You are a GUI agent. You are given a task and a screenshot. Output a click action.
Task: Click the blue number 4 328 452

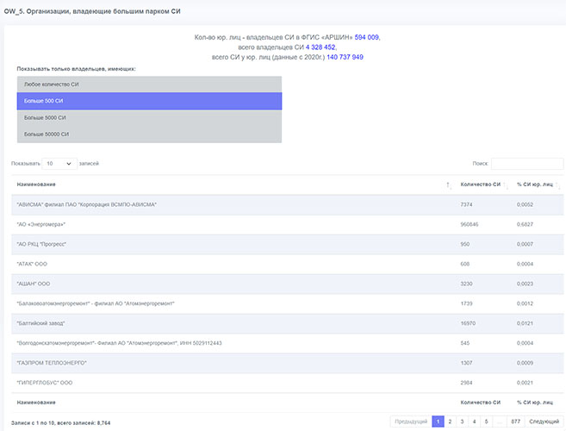320,47
